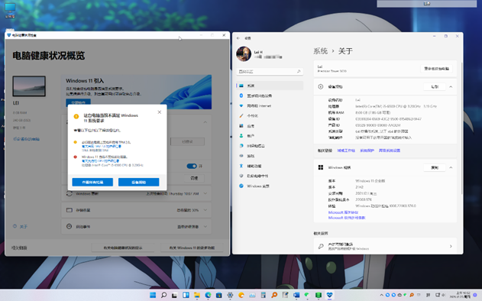The height and width of the screenshot is (301, 482).
Task: Copy Windows specifications
Action: 435,167
